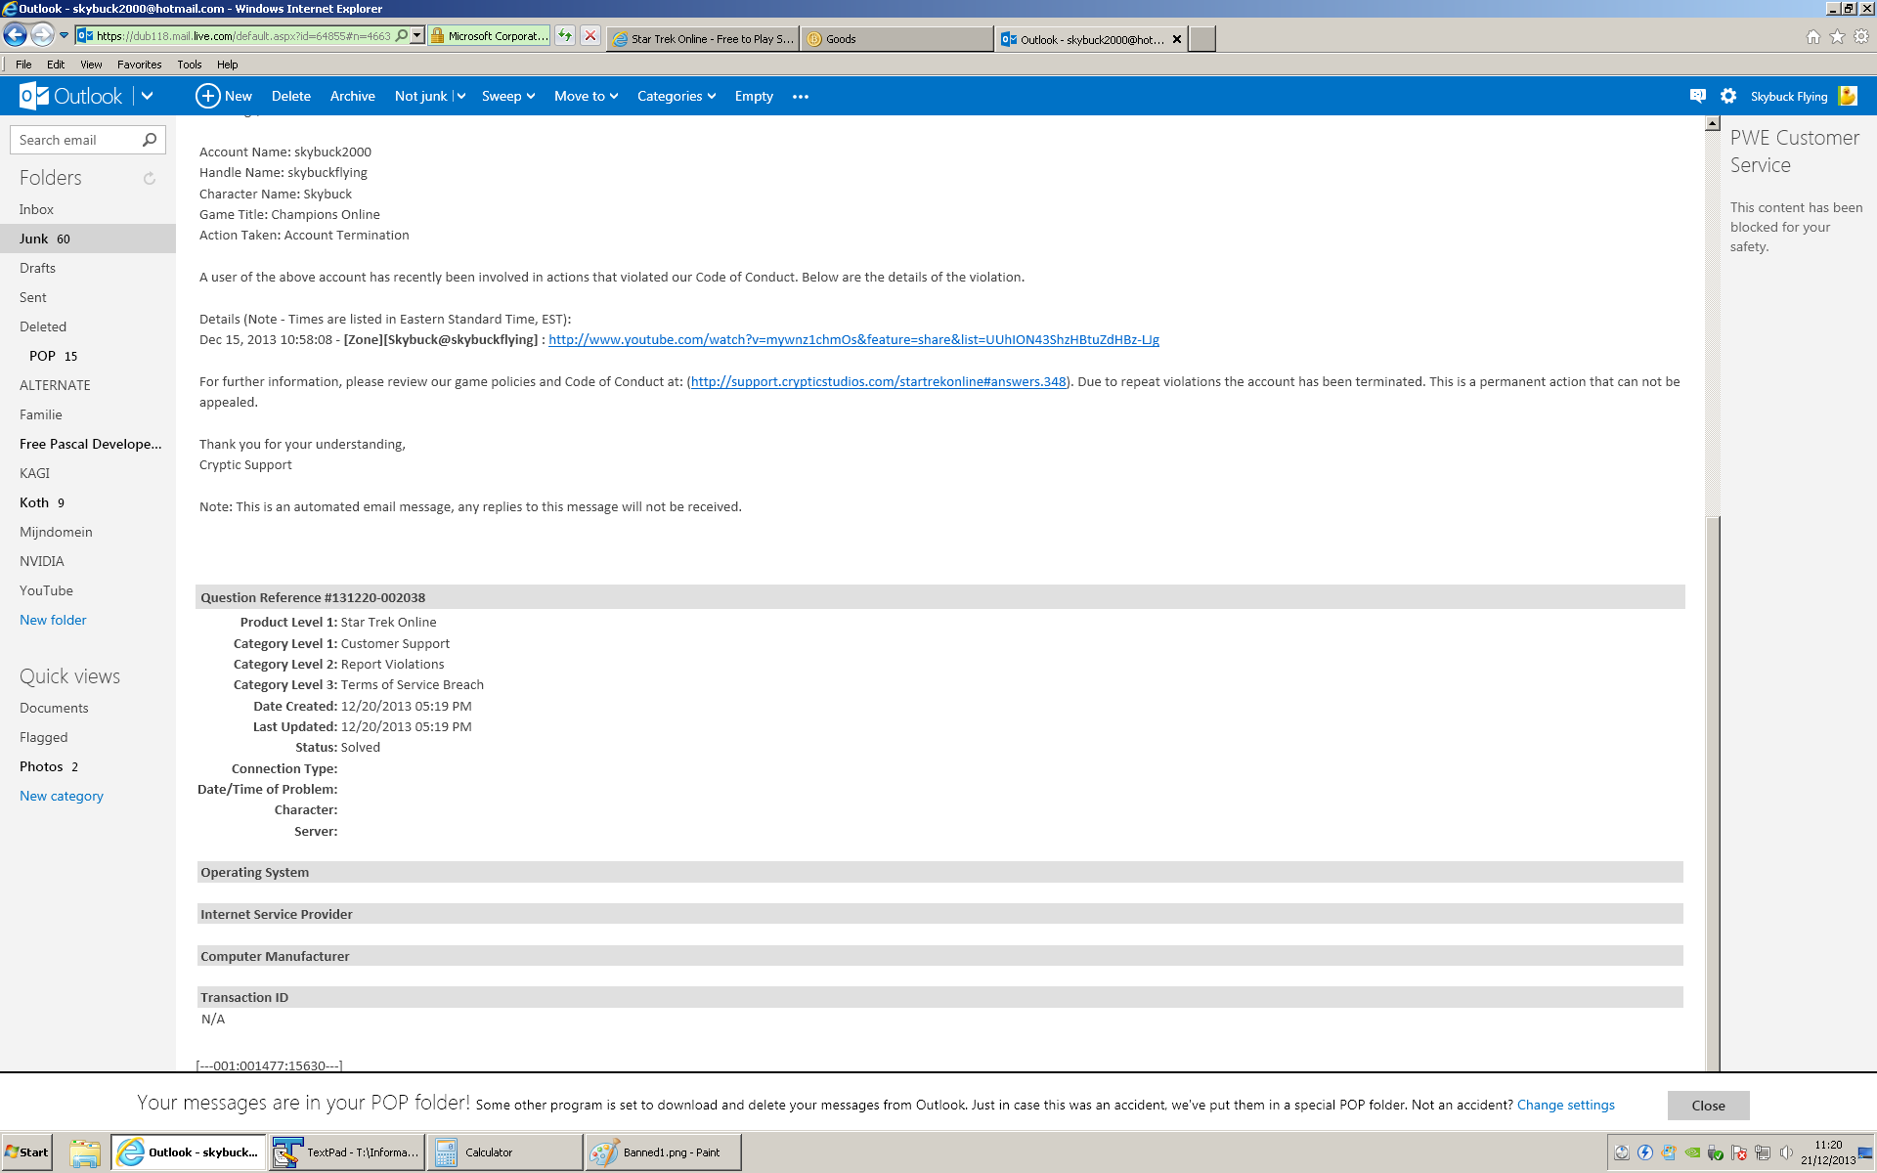Click the browser back arrow button
Image resolution: width=1877 pixels, height=1173 pixels.
(x=15, y=36)
